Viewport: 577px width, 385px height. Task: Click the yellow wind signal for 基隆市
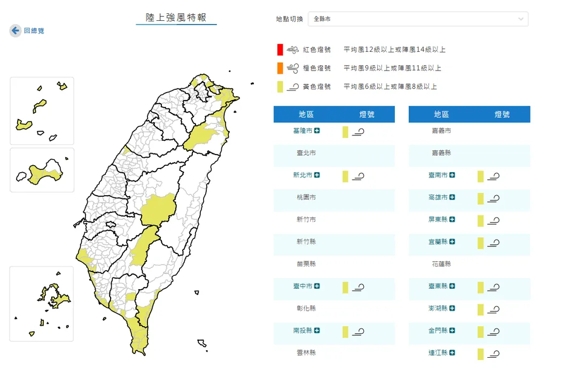[353, 132]
